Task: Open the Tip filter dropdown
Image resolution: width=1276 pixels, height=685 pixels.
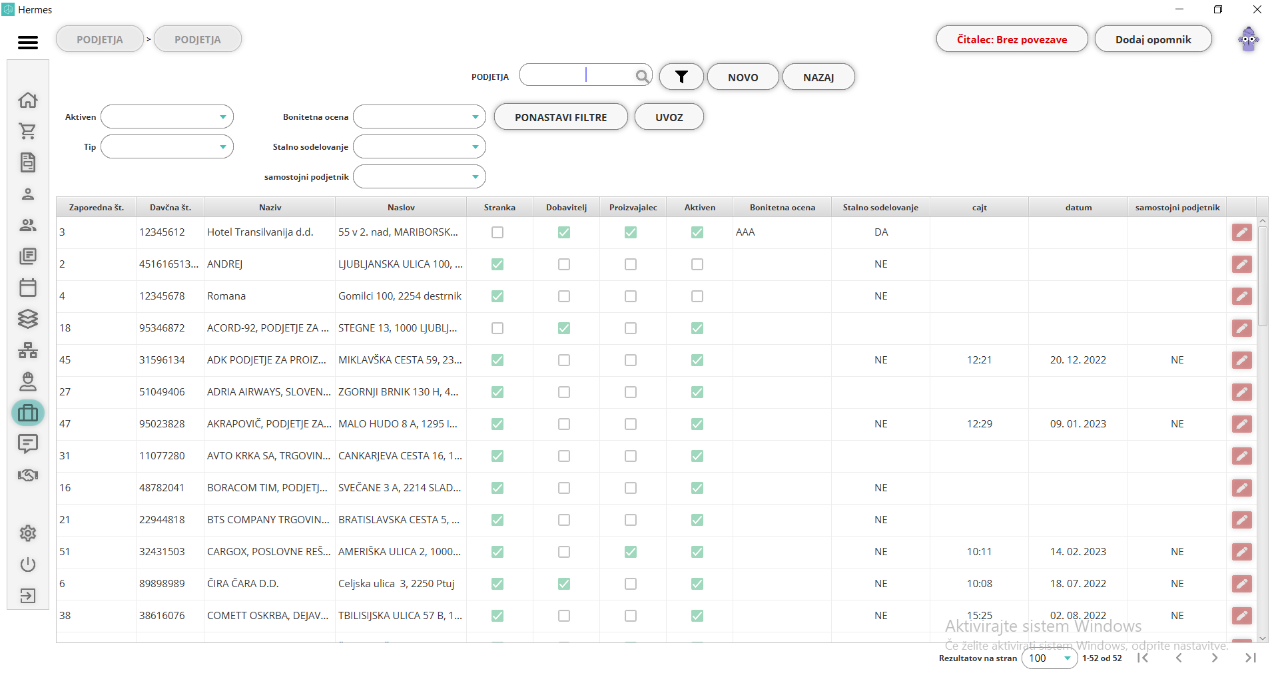Action: click(167, 147)
